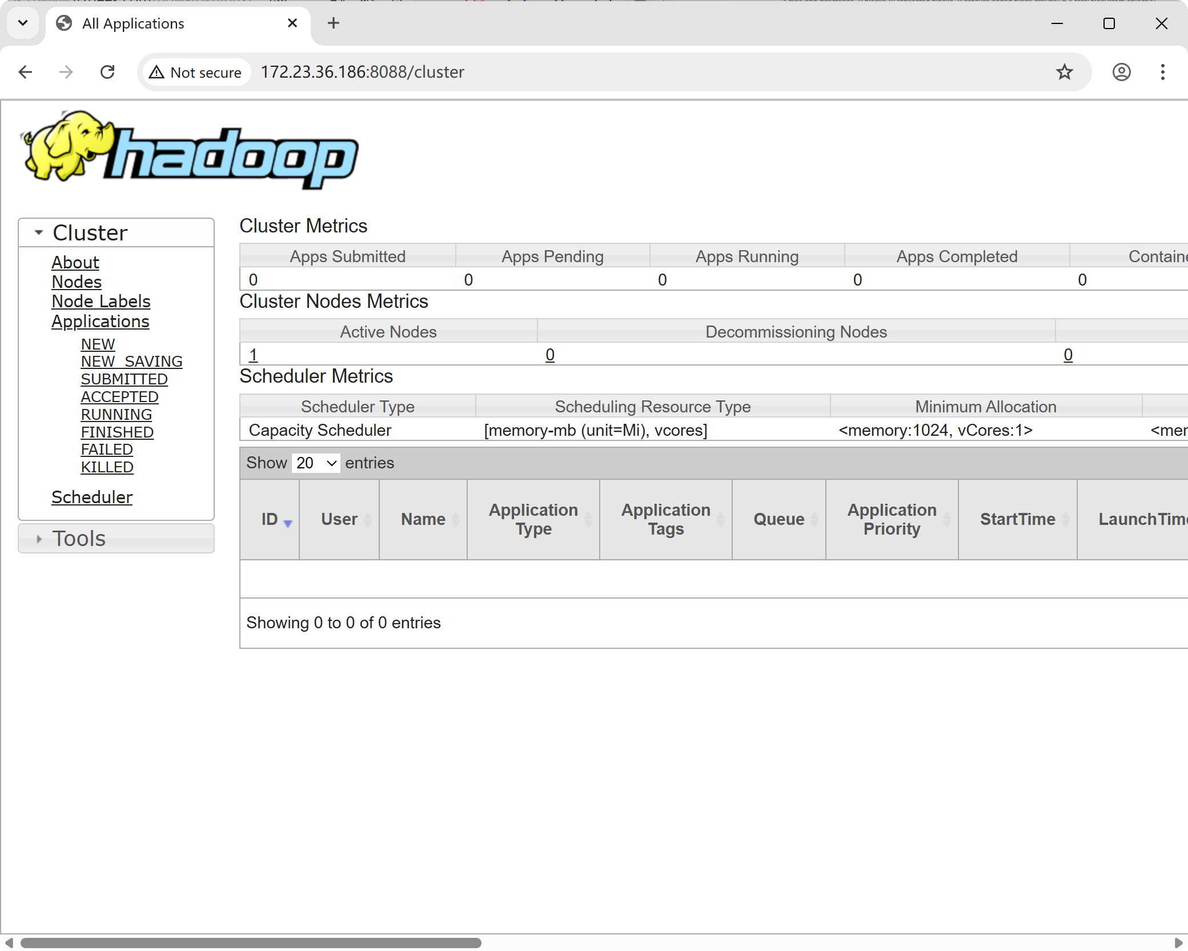Click the Active Nodes count link
Image resolution: width=1188 pixels, height=951 pixels.
tap(253, 354)
